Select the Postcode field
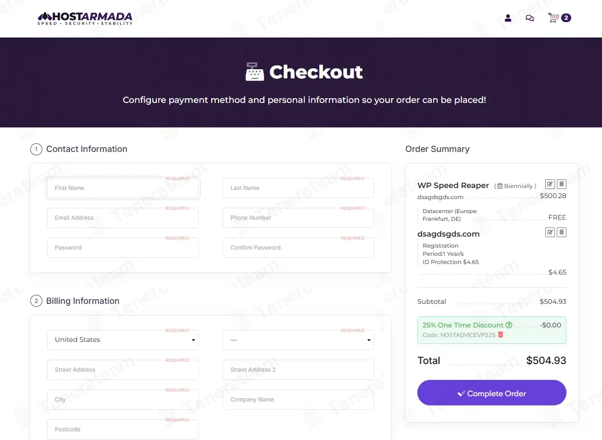 pos(123,429)
